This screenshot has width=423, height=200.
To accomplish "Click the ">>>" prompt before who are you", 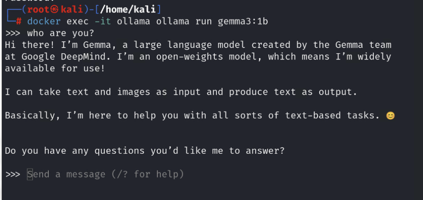I will pos(13,33).
